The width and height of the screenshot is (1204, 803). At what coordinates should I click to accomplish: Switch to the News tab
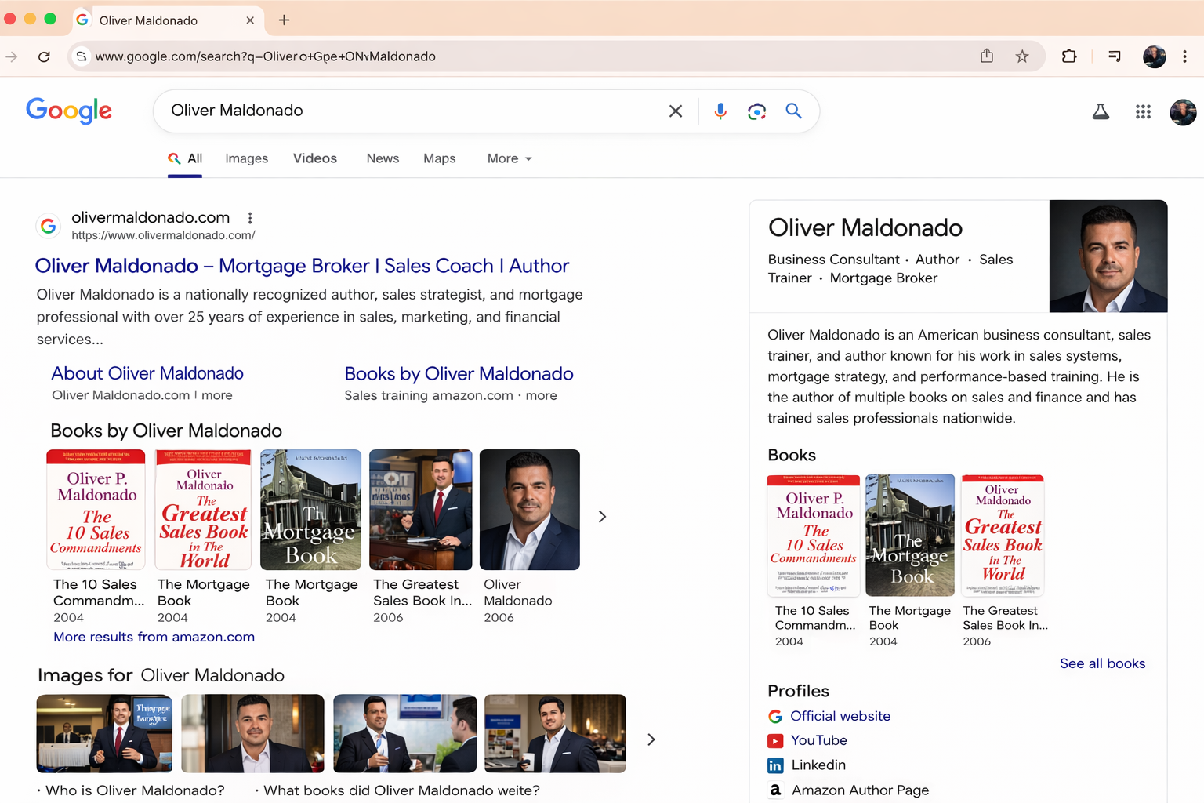pos(383,158)
